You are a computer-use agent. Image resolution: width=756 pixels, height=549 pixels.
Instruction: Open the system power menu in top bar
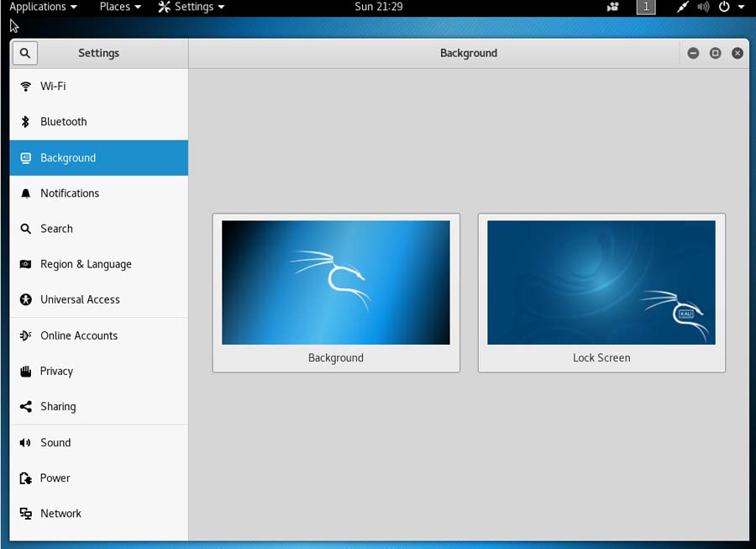pos(731,7)
